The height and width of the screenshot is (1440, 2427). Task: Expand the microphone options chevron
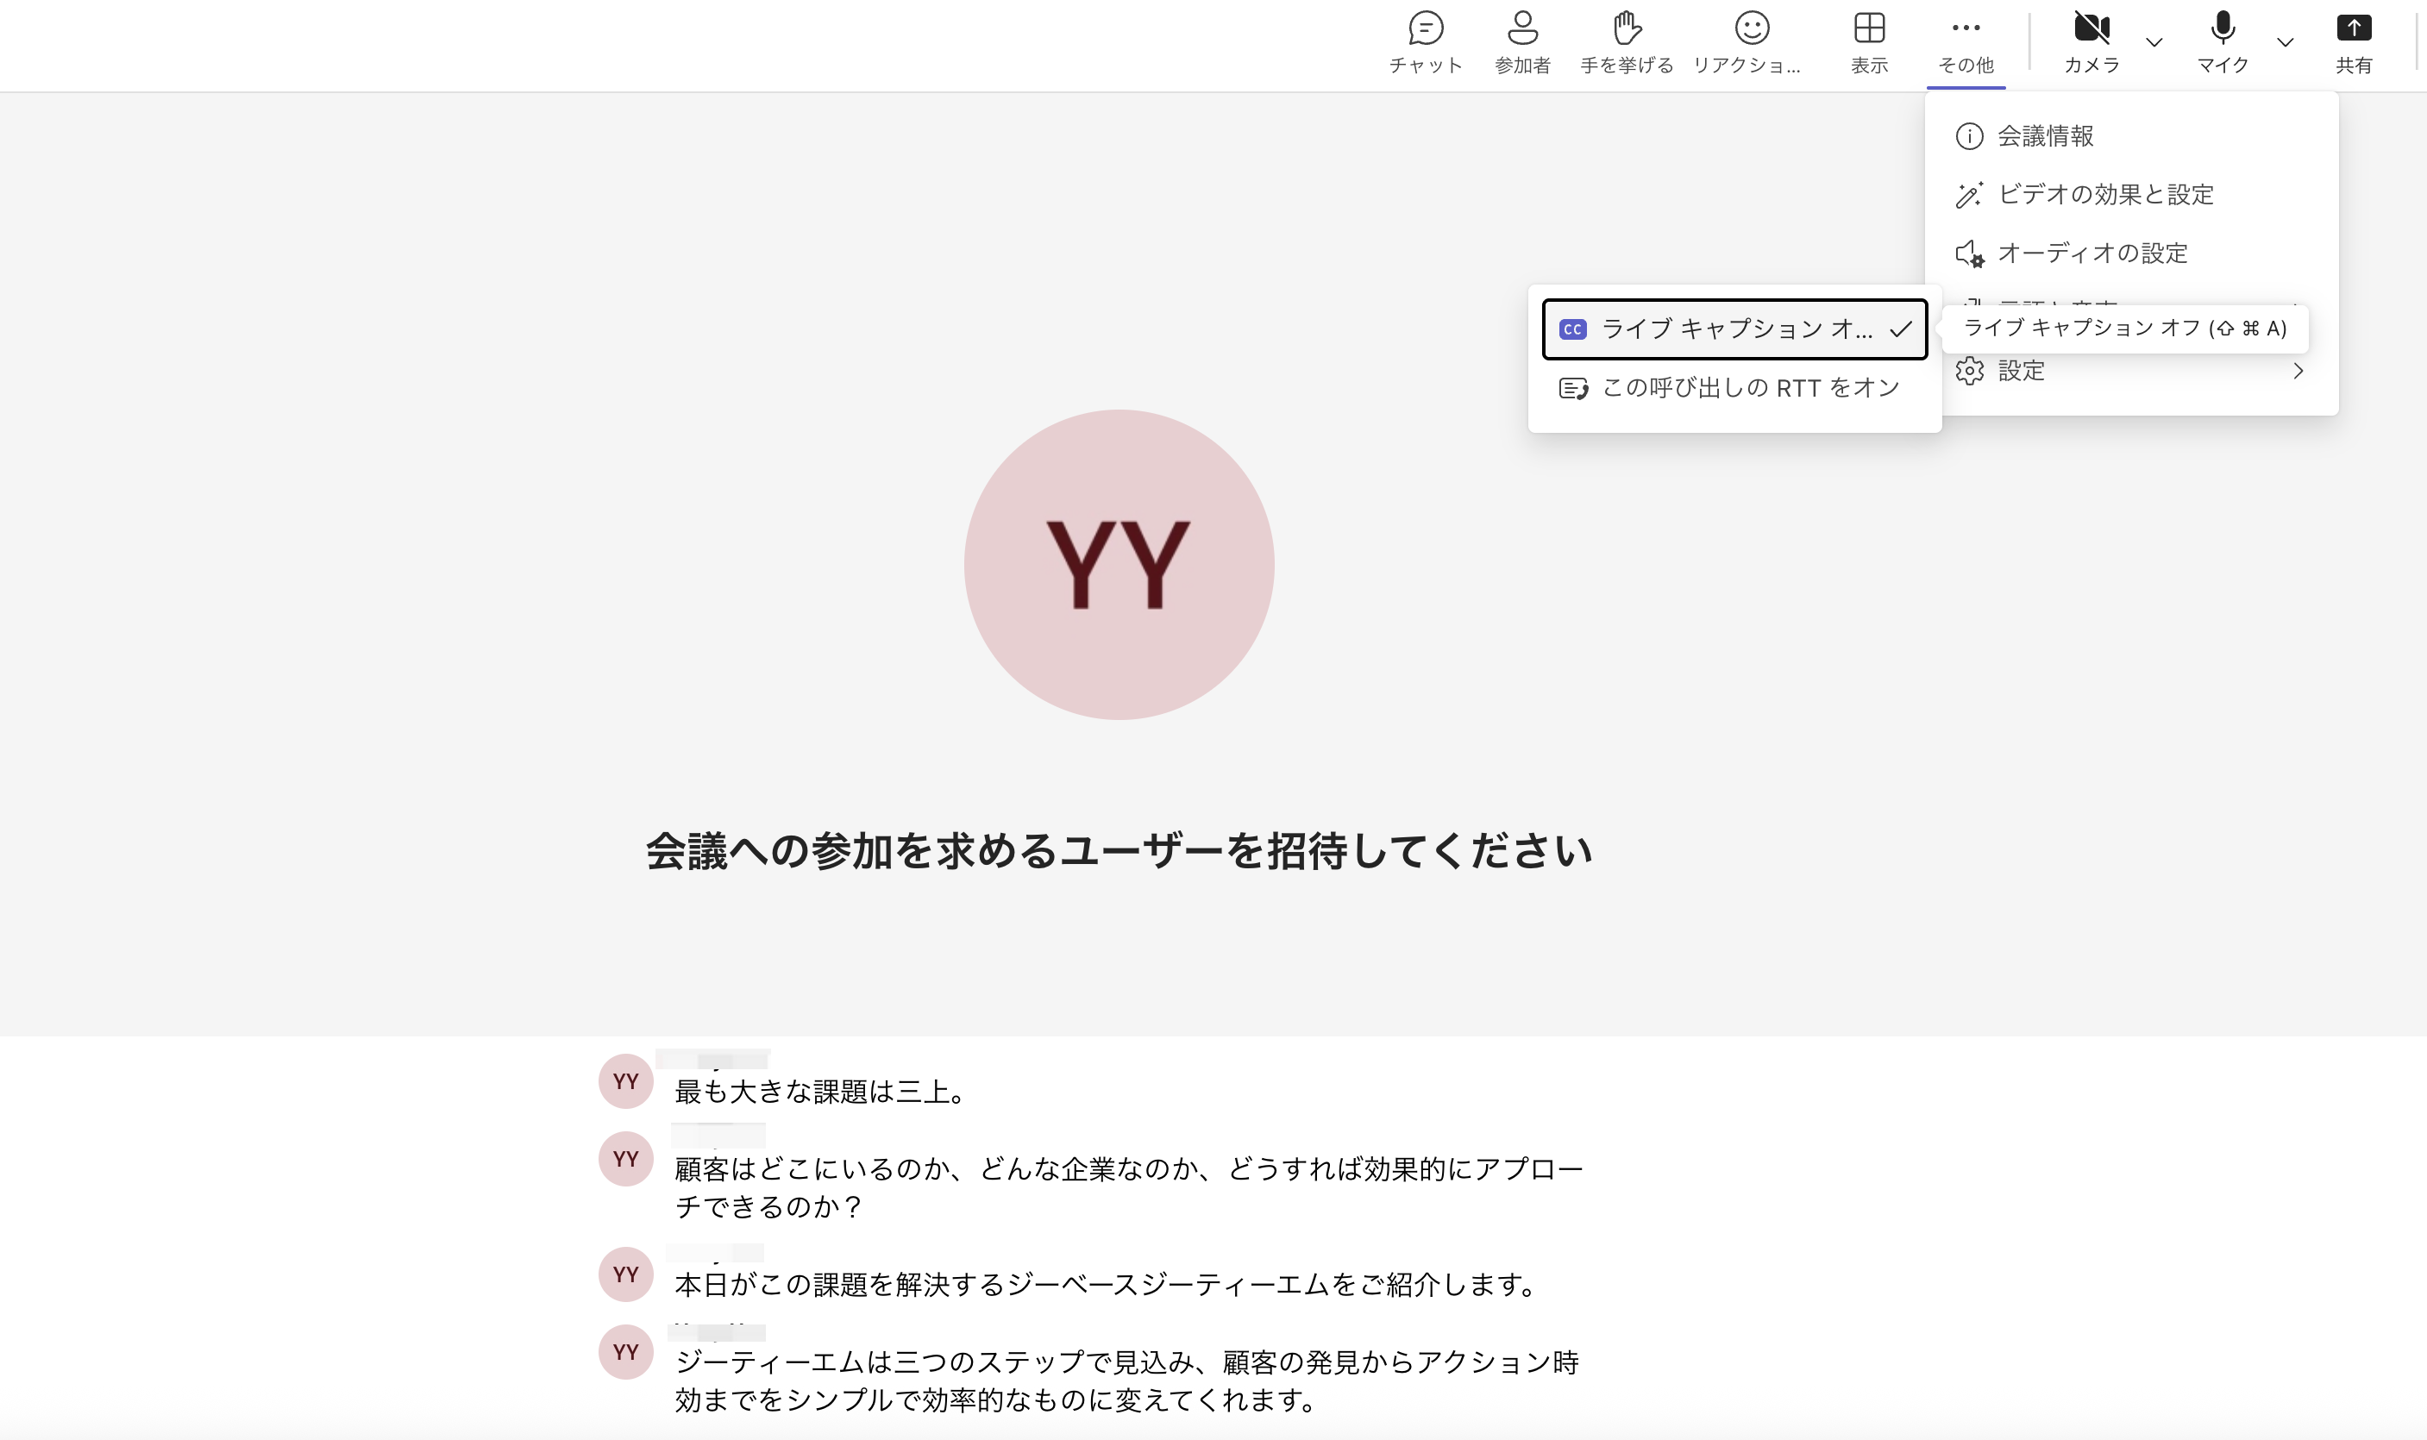pos(2285,41)
